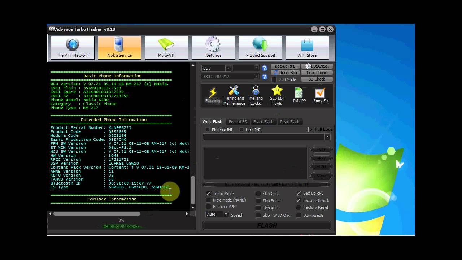Open the 6300 : RM-217 model dropdown
Viewport: 462px width, 260px height.
tap(256, 77)
